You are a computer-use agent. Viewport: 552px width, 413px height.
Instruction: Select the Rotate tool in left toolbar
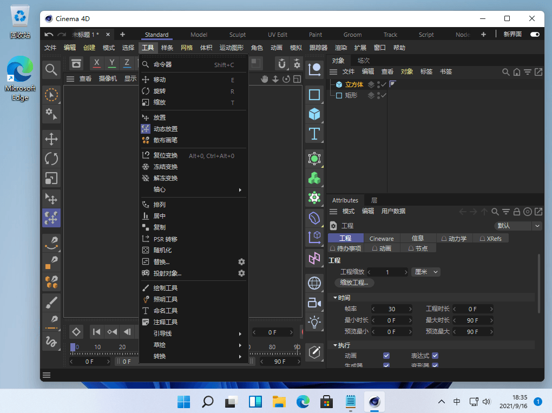(x=51, y=159)
